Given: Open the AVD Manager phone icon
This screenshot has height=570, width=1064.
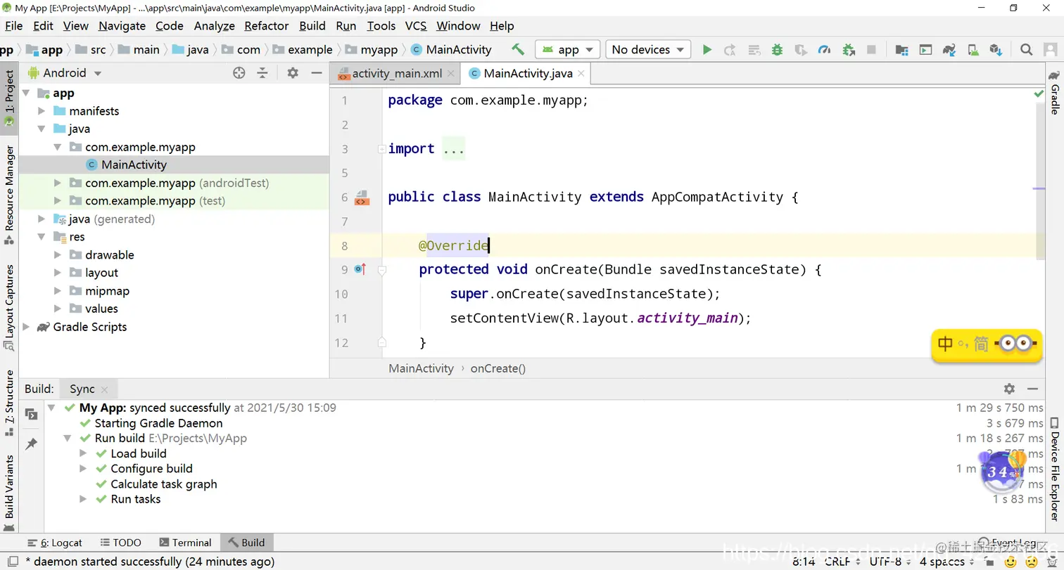Looking at the screenshot, I should tap(973, 50).
